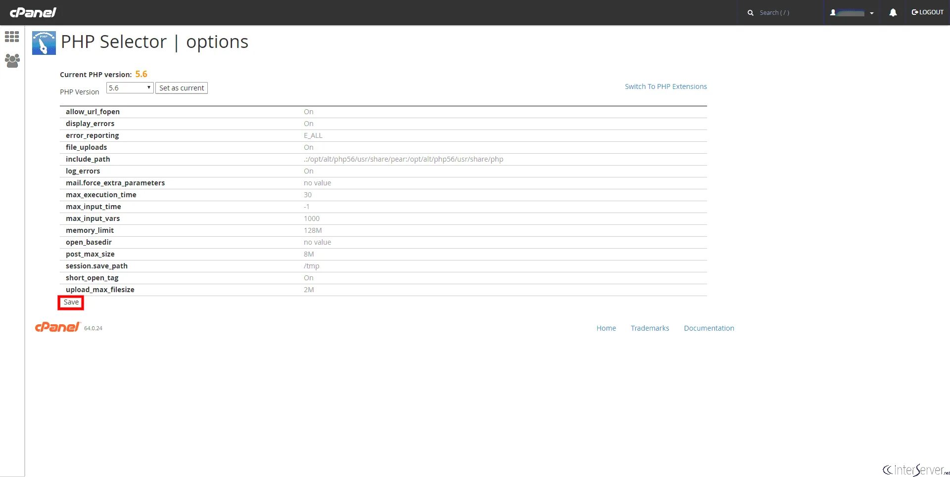The height and width of the screenshot is (477, 950).
Task: Click the log_errors option name
Action: (83, 171)
